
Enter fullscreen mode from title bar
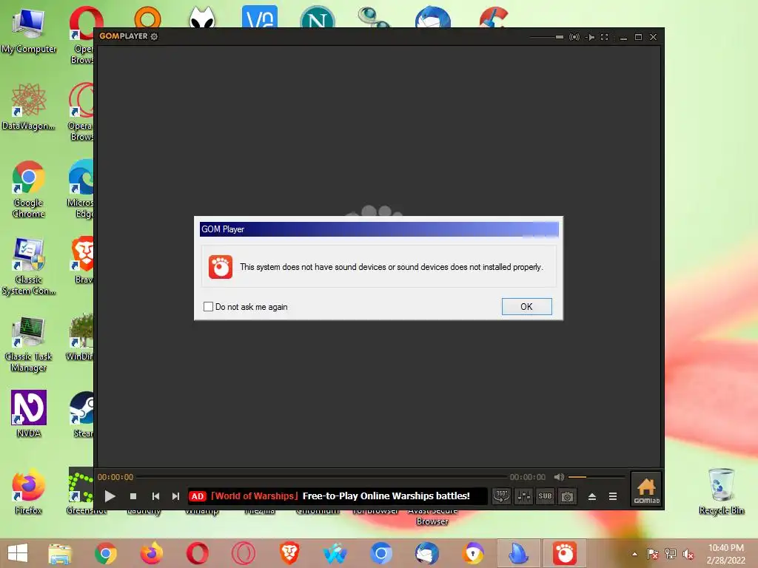[604, 37]
